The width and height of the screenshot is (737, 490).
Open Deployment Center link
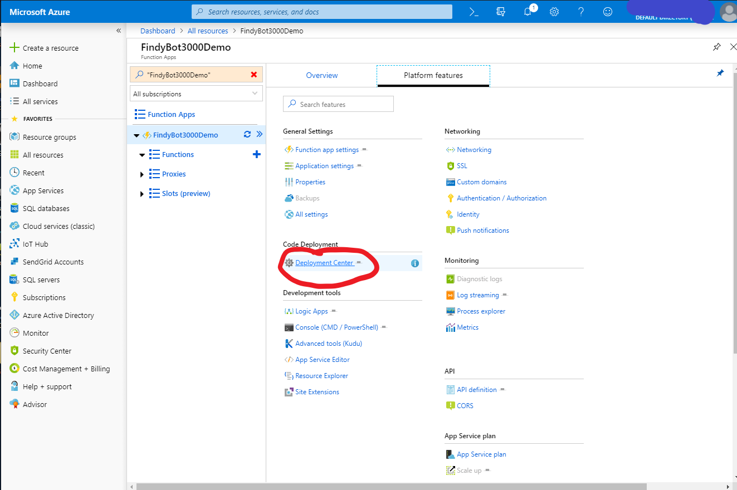pos(324,263)
